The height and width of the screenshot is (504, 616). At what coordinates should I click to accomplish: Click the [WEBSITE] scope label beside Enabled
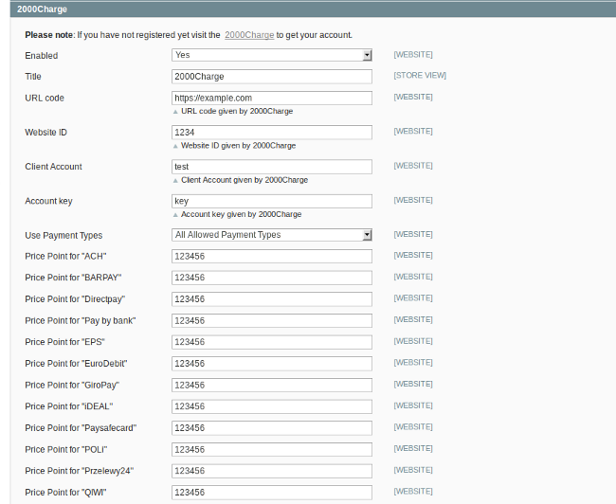pos(413,55)
